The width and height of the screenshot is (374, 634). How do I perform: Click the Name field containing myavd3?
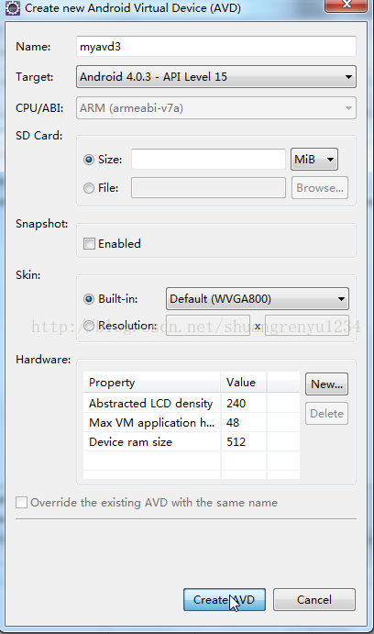(x=216, y=47)
